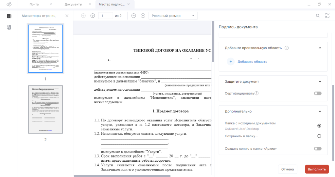The width and height of the screenshot is (335, 177).
Task: Open the page thumbnails sidebar icon
Action: (x=9, y=16)
